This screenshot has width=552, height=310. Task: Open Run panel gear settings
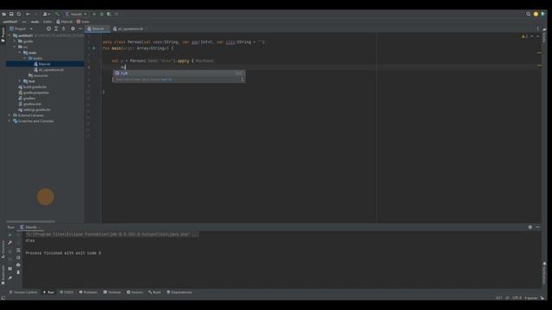click(530, 227)
